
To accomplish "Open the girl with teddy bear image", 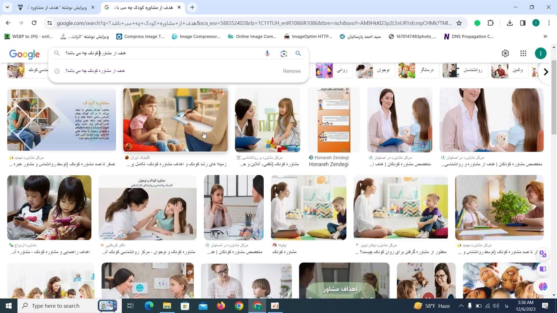I will click(x=175, y=120).
